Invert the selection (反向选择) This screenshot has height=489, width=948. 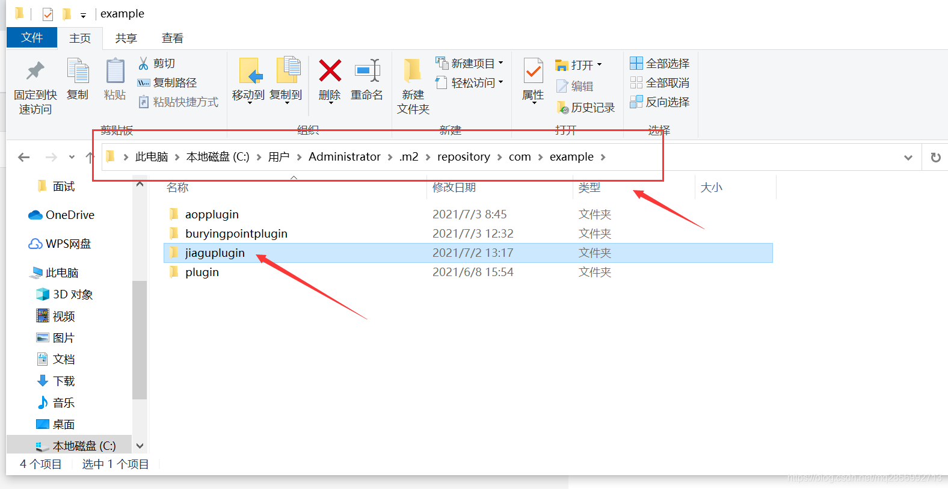(660, 102)
